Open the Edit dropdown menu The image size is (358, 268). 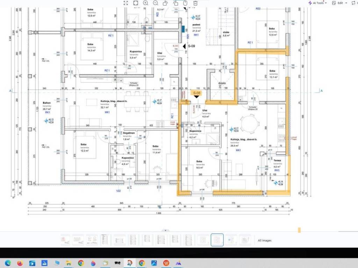(x=339, y=3)
